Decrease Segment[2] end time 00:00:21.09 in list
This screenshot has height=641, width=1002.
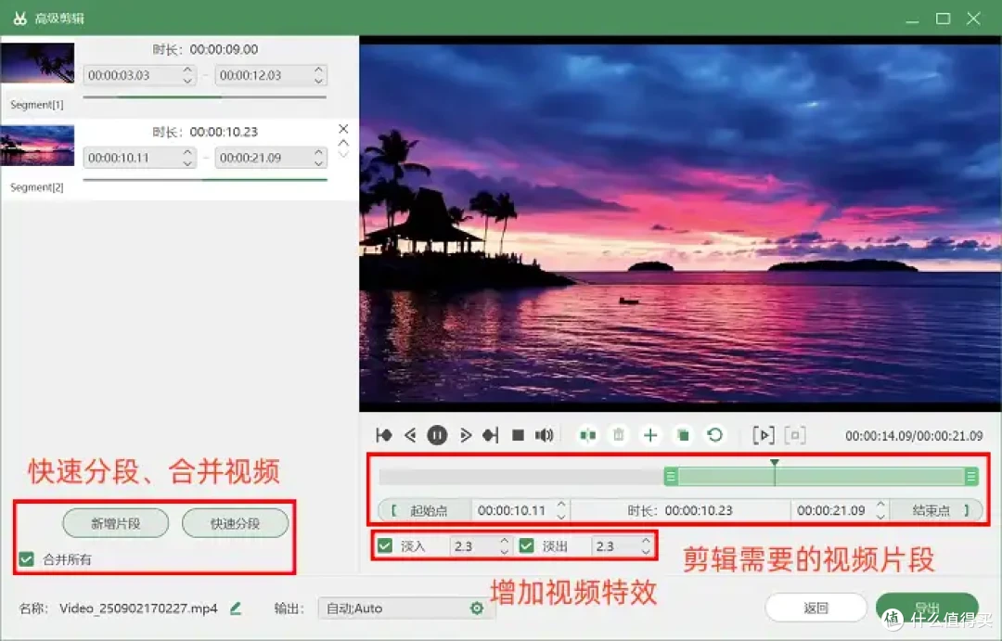coord(319,163)
